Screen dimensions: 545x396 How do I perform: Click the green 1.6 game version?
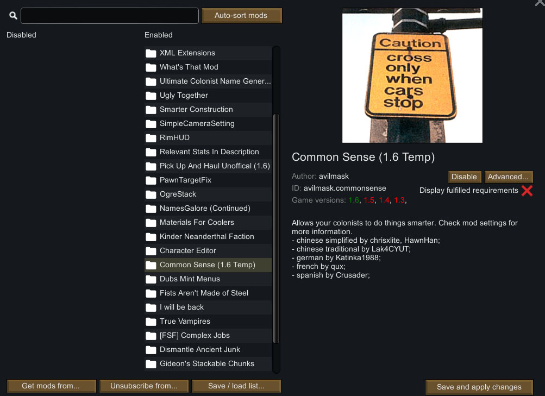(x=354, y=200)
